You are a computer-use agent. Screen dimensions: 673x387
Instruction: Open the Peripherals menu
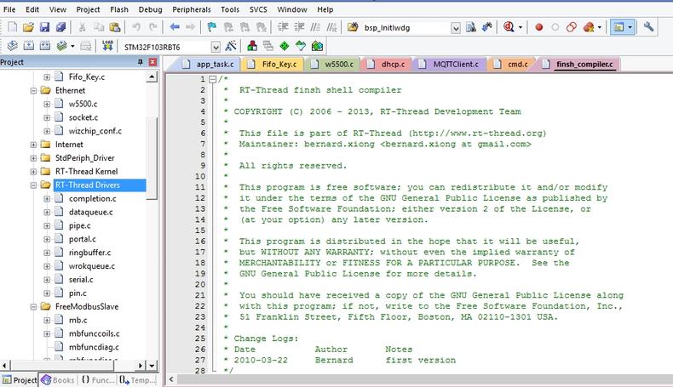[x=192, y=9]
